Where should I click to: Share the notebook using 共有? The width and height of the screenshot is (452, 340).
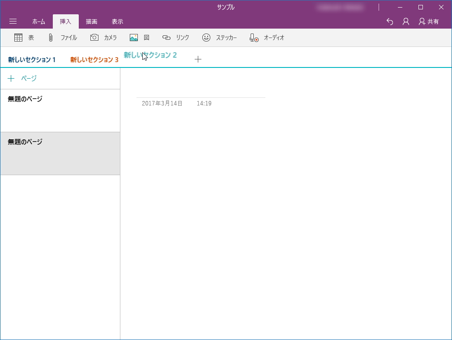pyautogui.click(x=431, y=21)
